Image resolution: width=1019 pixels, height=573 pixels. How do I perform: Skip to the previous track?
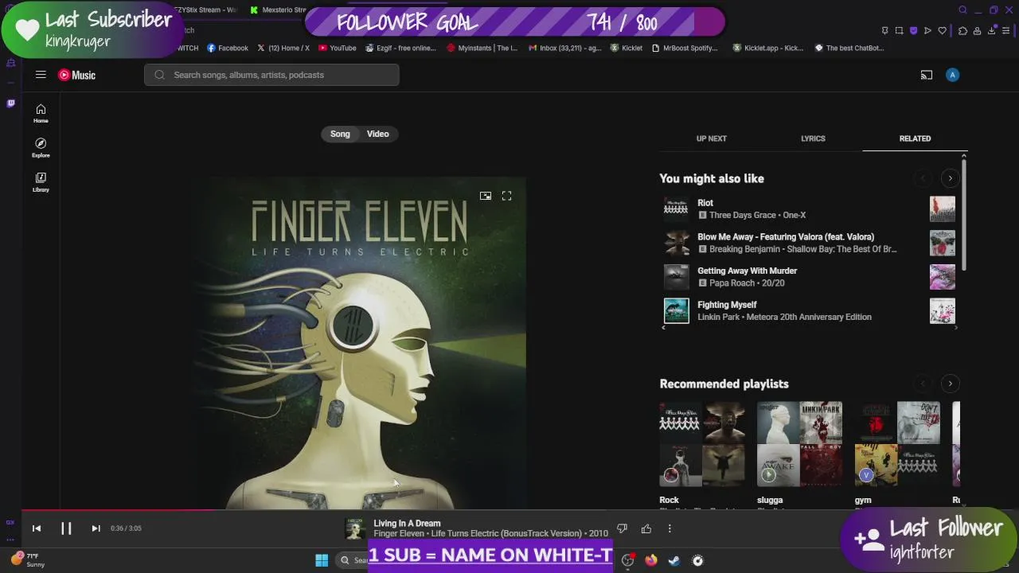coord(37,528)
